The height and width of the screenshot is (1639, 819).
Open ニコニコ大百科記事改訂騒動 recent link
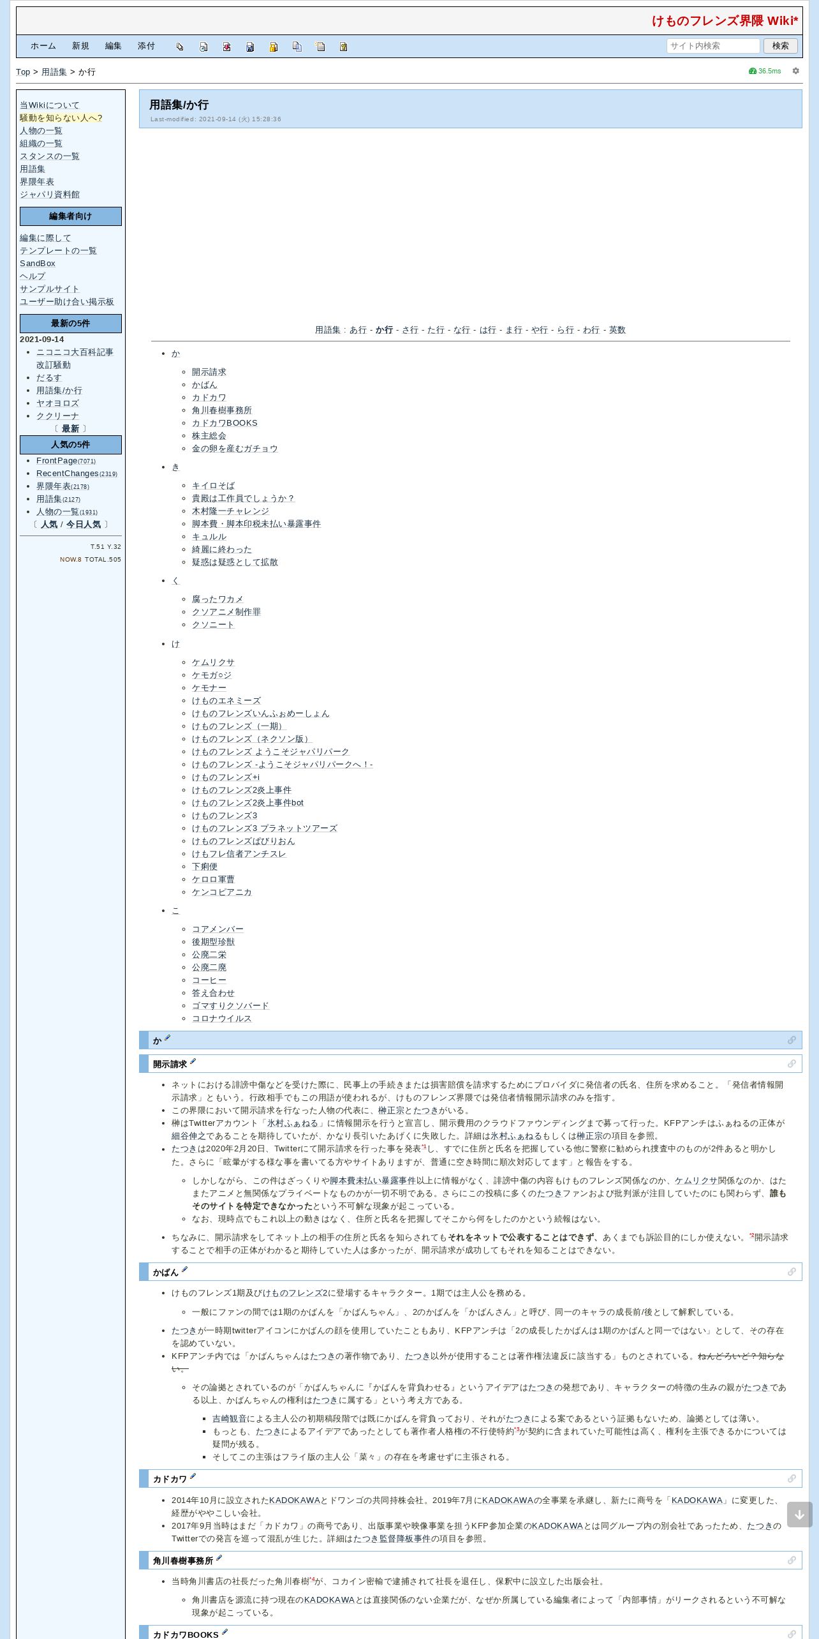coord(75,359)
